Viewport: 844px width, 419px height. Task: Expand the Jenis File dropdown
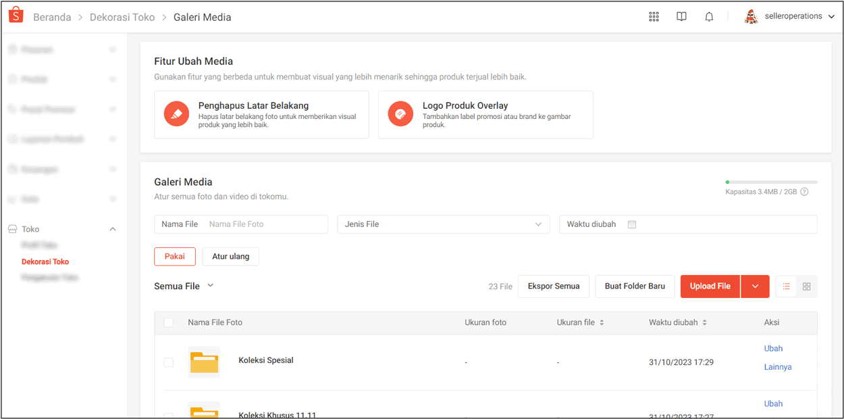point(443,224)
